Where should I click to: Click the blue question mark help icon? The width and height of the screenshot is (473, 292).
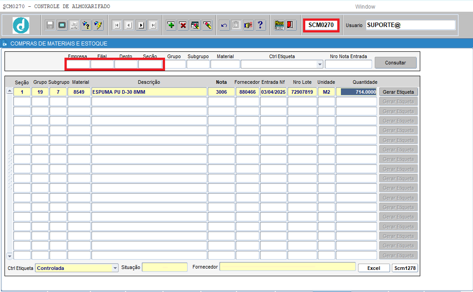pyautogui.click(x=260, y=25)
